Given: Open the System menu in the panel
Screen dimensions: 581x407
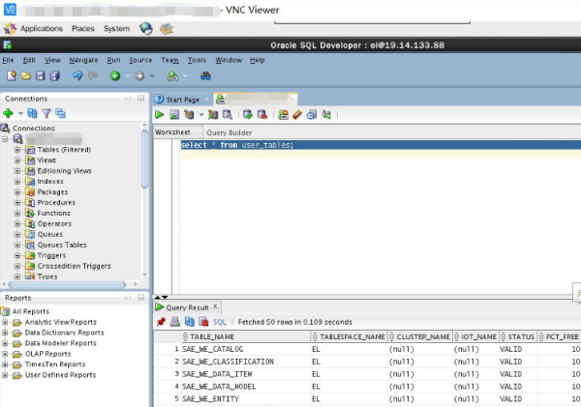Looking at the screenshot, I should [x=117, y=28].
